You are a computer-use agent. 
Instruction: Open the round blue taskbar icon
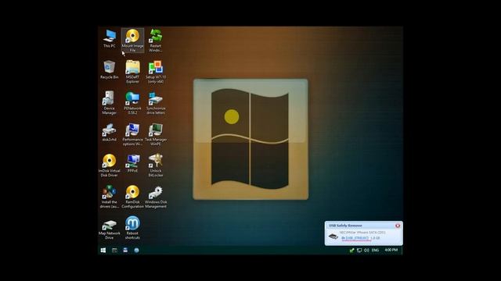pyautogui.click(x=136, y=251)
